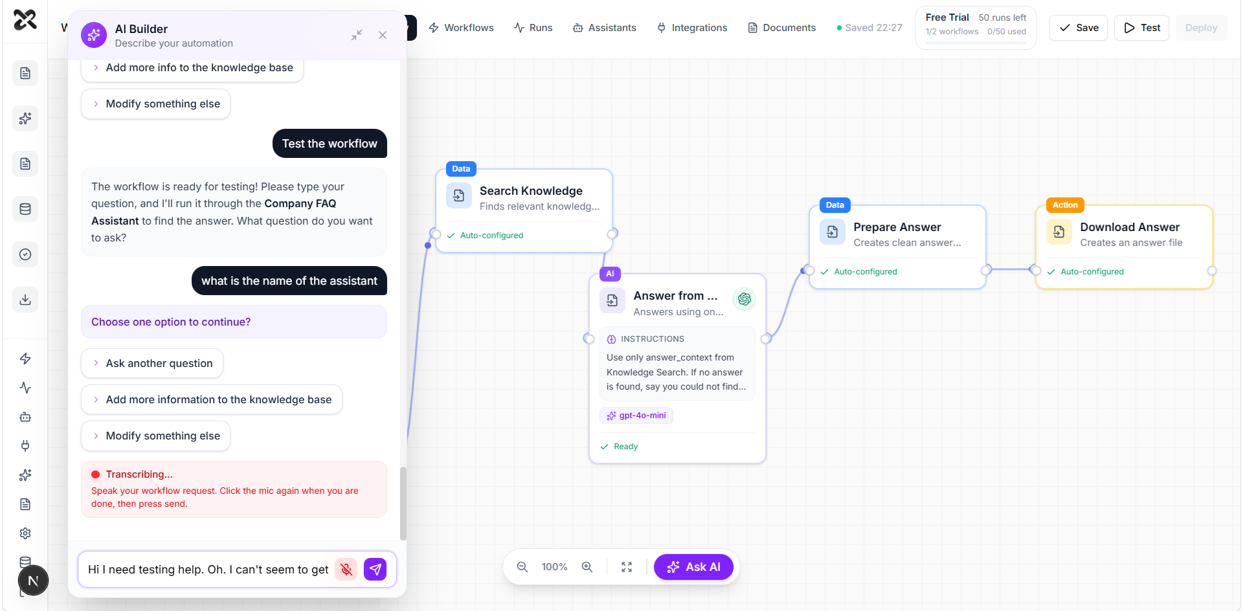
Task: Click the Ready status on Answer node
Action: pyautogui.click(x=620, y=447)
